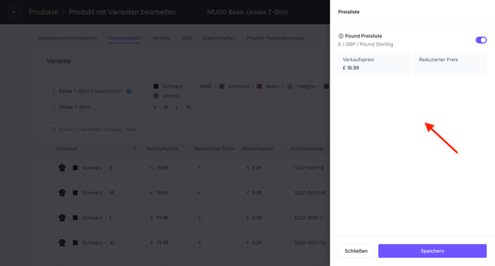Click size option XL in Größe T-Shirt

[189, 107]
